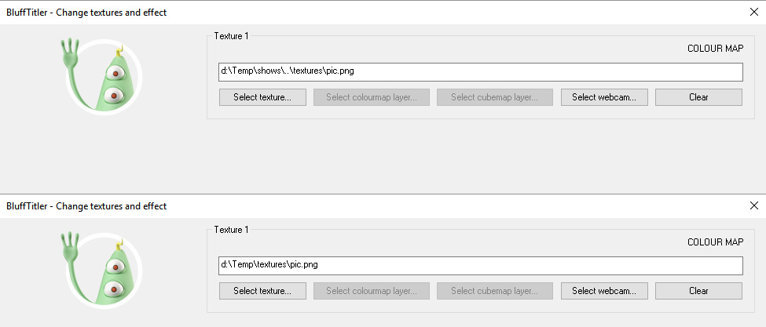Click the BluffTitler mascot logo in lower dialog
Screen dimensions: 766x327
(x=102, y=271)
